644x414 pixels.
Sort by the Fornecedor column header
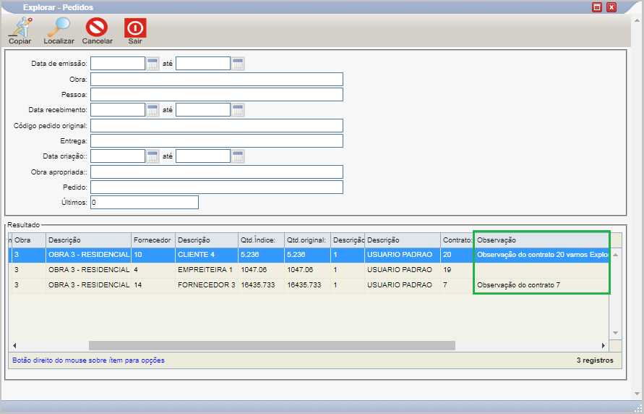[153, 240]
